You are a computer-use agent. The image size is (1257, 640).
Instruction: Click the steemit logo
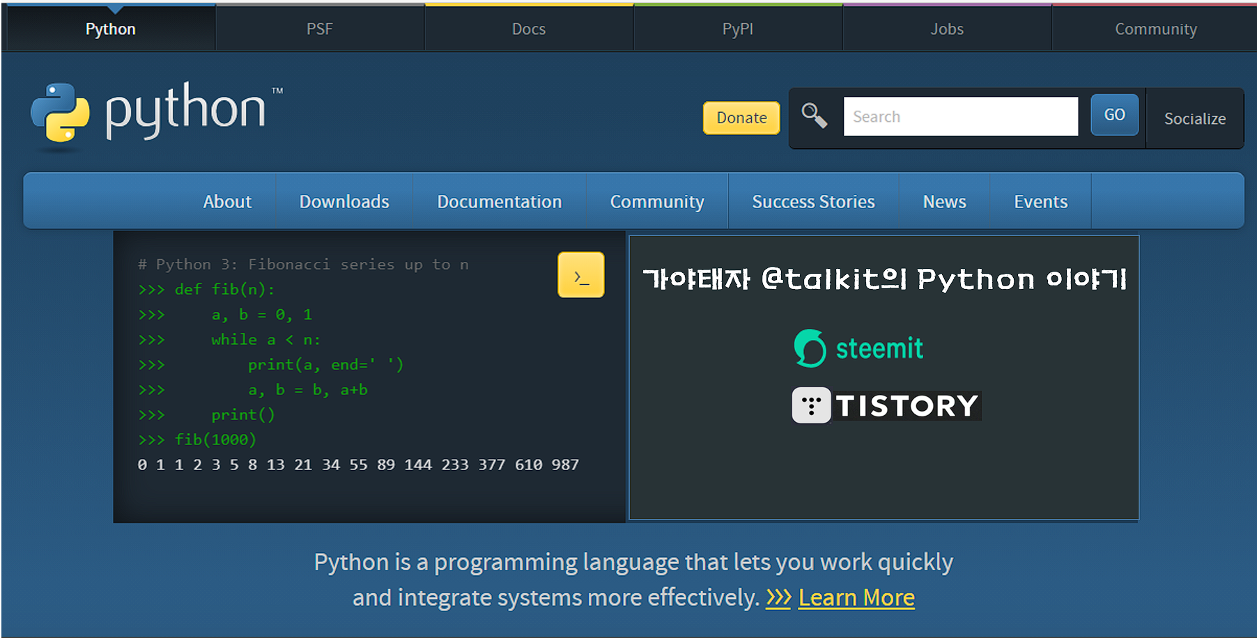pos(858,348)
